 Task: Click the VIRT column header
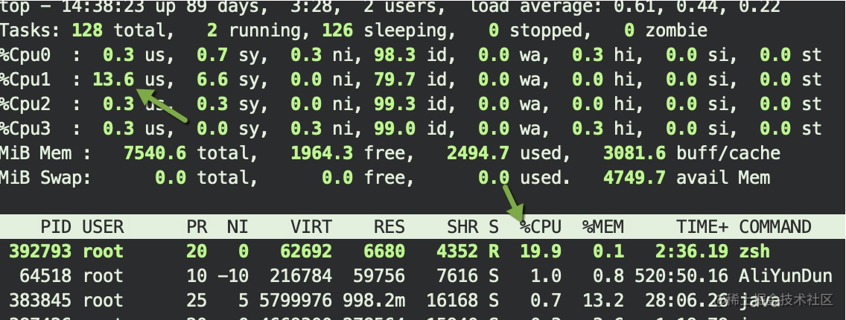coord(311,227)
